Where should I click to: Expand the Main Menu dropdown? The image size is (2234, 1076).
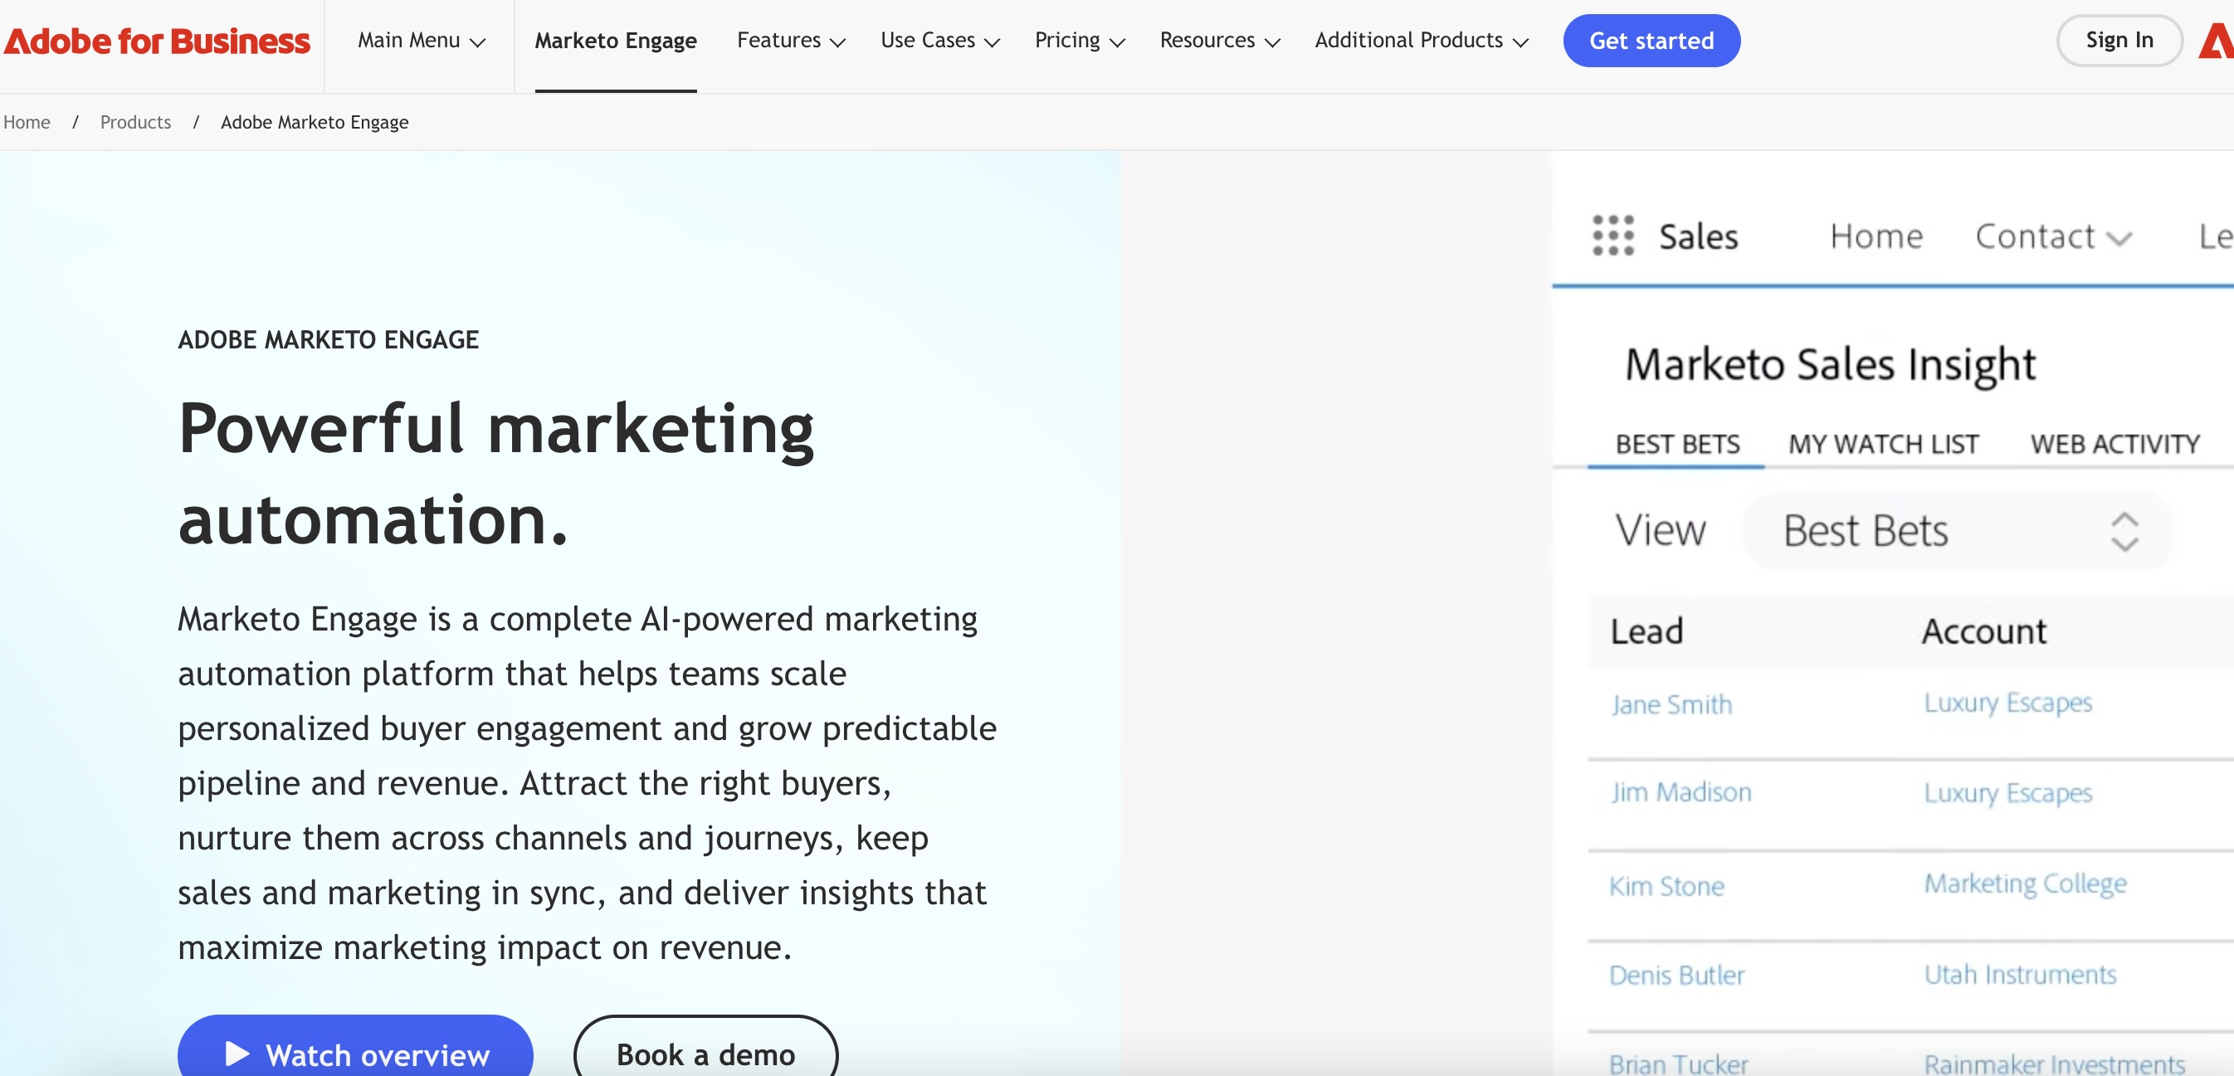pos(422,41)
